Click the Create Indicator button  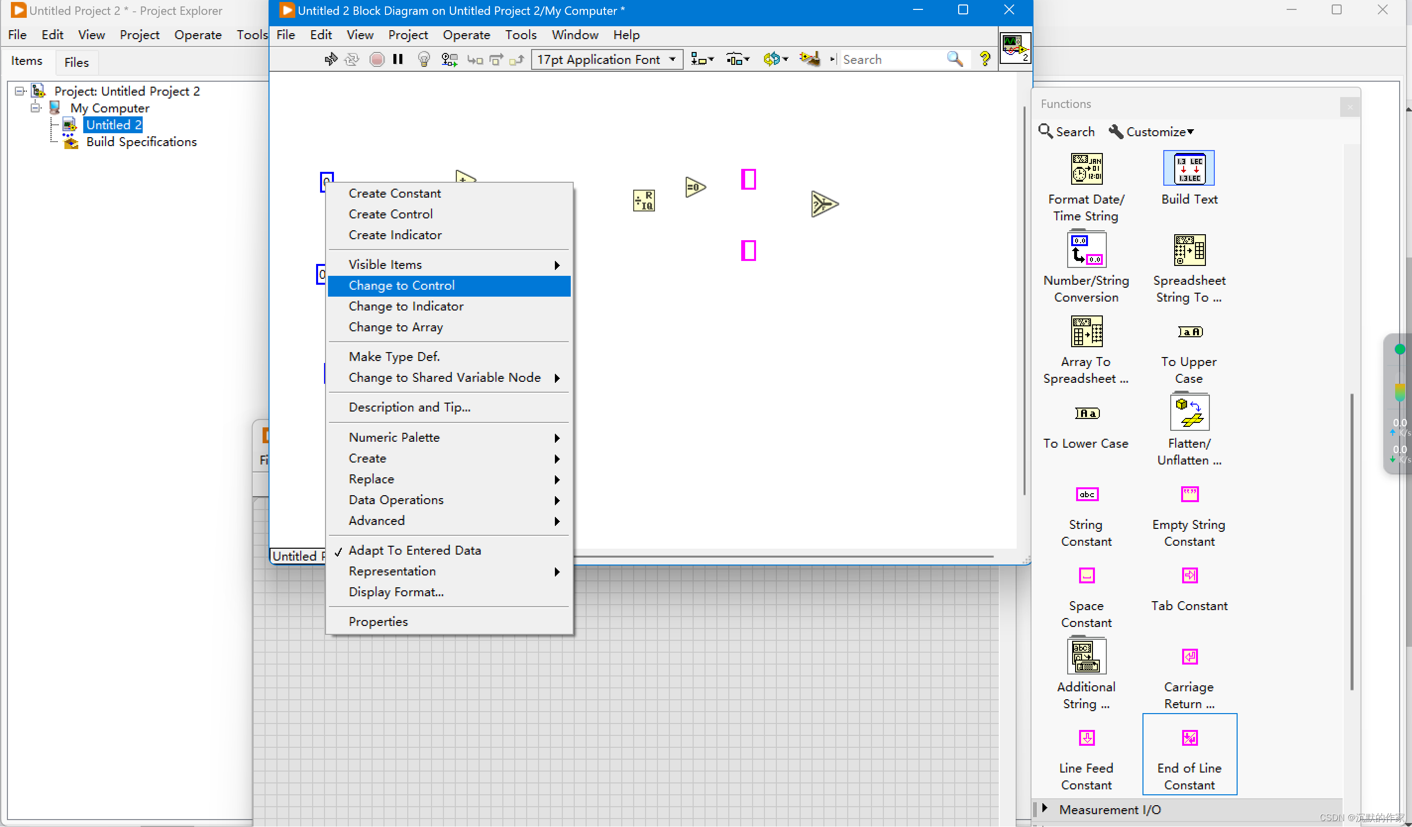coord(395,234)
